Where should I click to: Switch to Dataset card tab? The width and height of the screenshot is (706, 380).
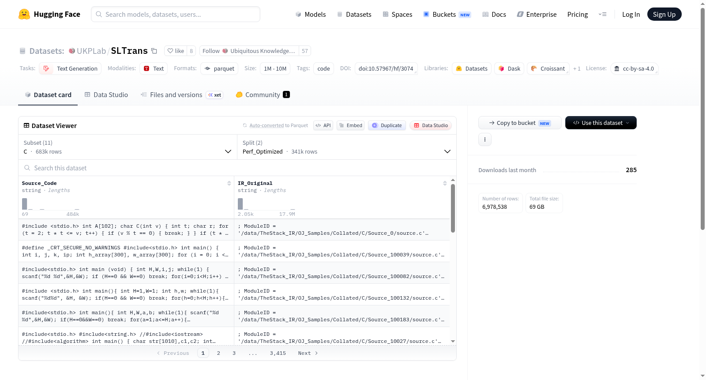(x=48, y=94)
